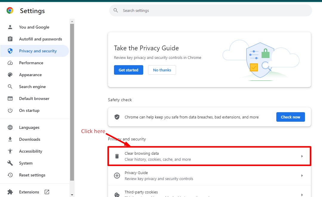Click the sidebar scrollbar thumb

pyautogui.click(x=72, y=102)
